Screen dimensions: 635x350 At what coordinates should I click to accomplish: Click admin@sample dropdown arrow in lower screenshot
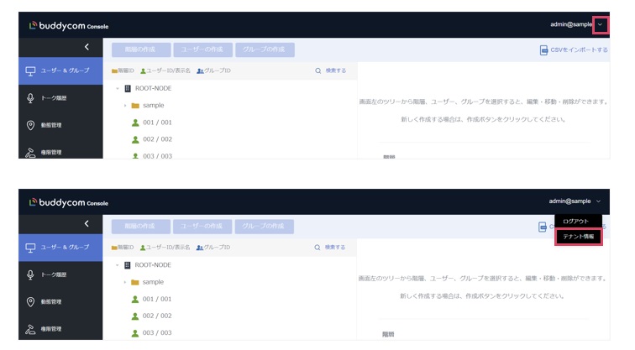pyautogui.click(x=599, y=201)
